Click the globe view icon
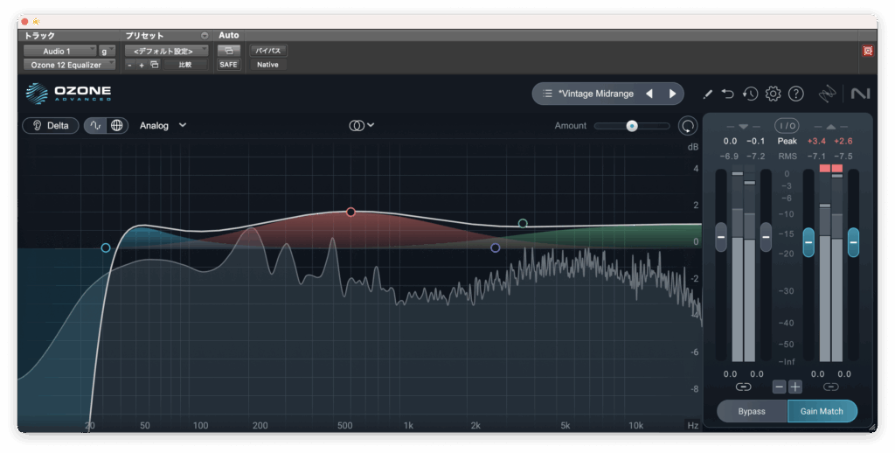This screenshot has width=895, height=453. (116, 125)
